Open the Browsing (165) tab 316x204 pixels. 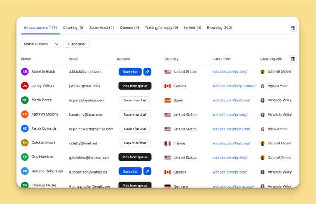point(219,28)
